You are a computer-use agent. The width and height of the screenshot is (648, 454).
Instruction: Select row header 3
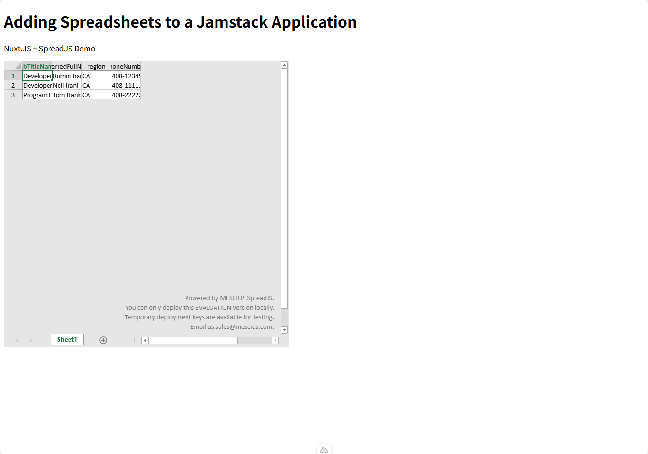(x=13, y=95)
